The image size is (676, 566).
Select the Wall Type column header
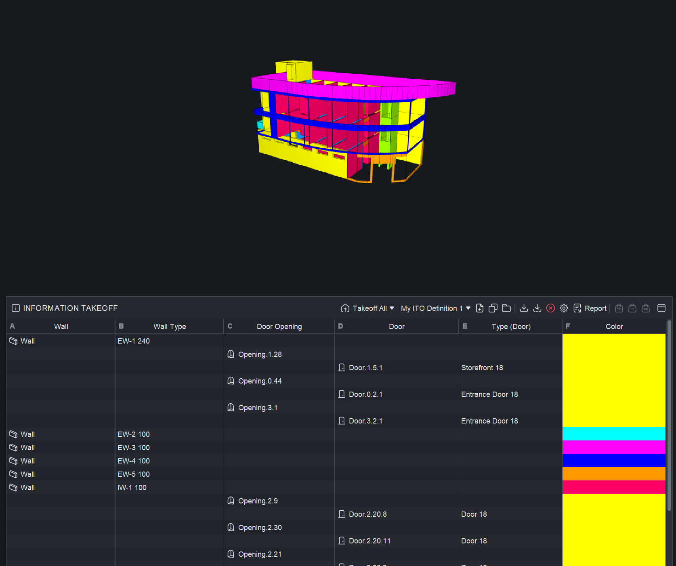(x=170, y=326)
